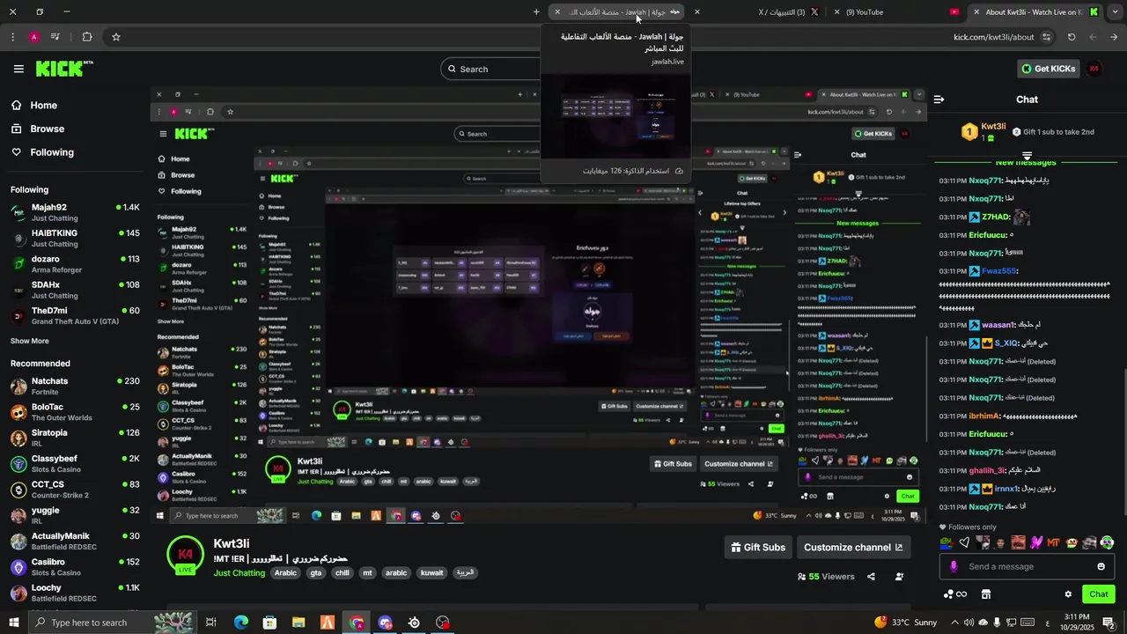The height and width of the screenshot is (634, 1127).
Task: Open browser media controls icon
Action: [x=55, y=37]
